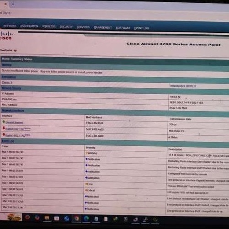
Task: Select MAC 54a2.7408.8a00 in Radio1 row
Action: point(95,136)
